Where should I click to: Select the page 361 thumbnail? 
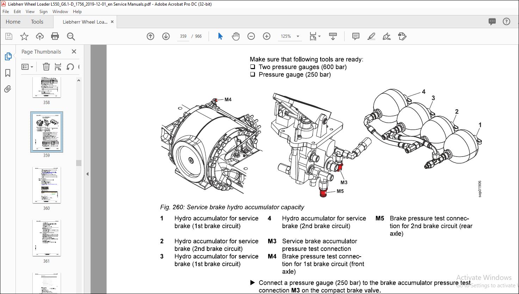click(x=47, y=238)
